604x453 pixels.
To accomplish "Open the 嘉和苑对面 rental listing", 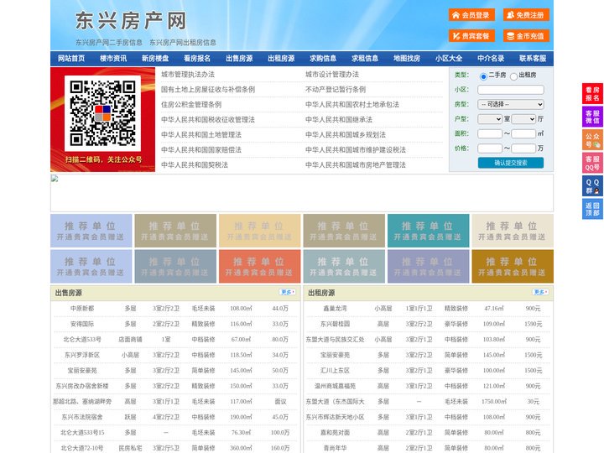I will tap(335, 432).
